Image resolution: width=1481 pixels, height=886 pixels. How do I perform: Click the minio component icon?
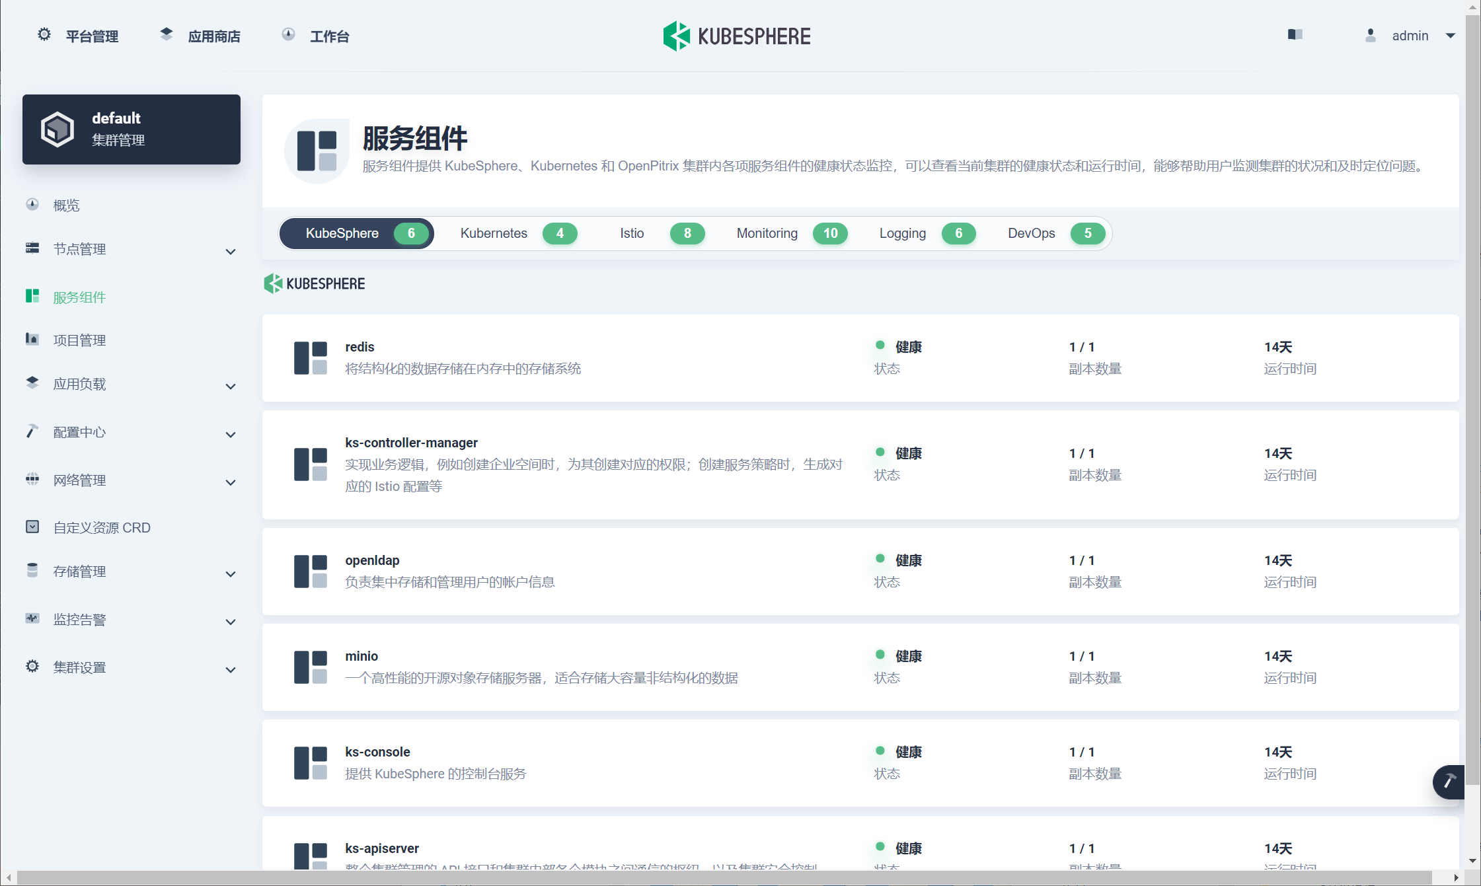[311, 667]
